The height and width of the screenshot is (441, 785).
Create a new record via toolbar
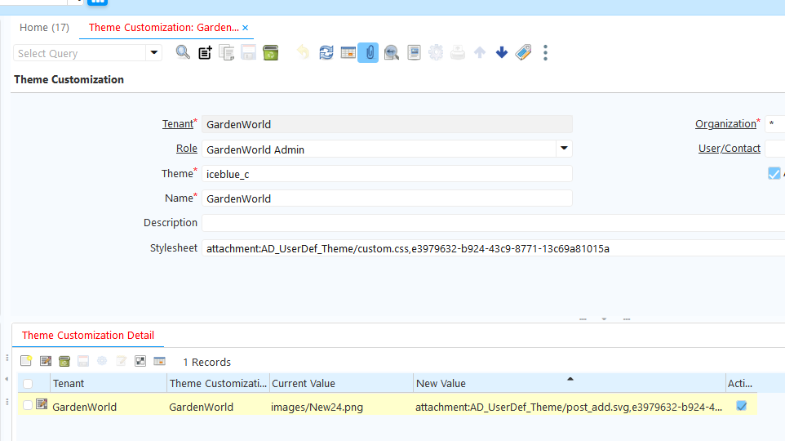point(205,52)
